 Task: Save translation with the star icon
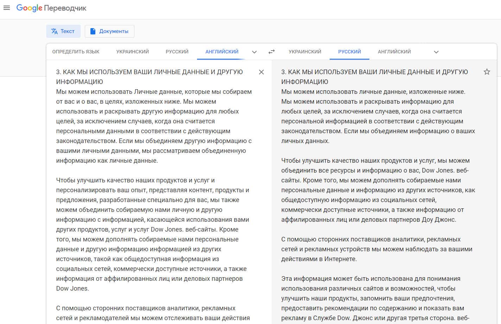[x=487, y=72]
